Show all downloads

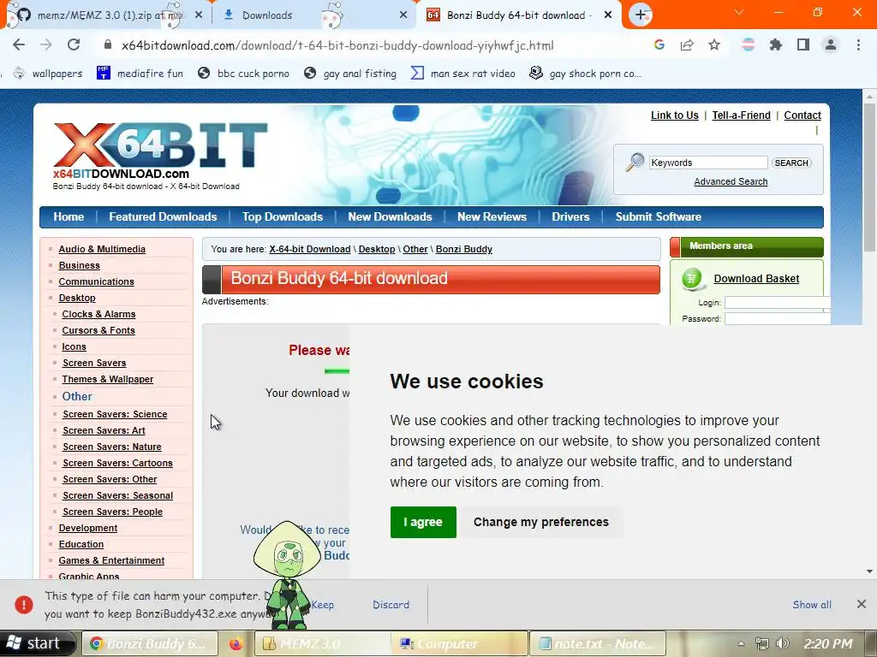tap(812, 605)
